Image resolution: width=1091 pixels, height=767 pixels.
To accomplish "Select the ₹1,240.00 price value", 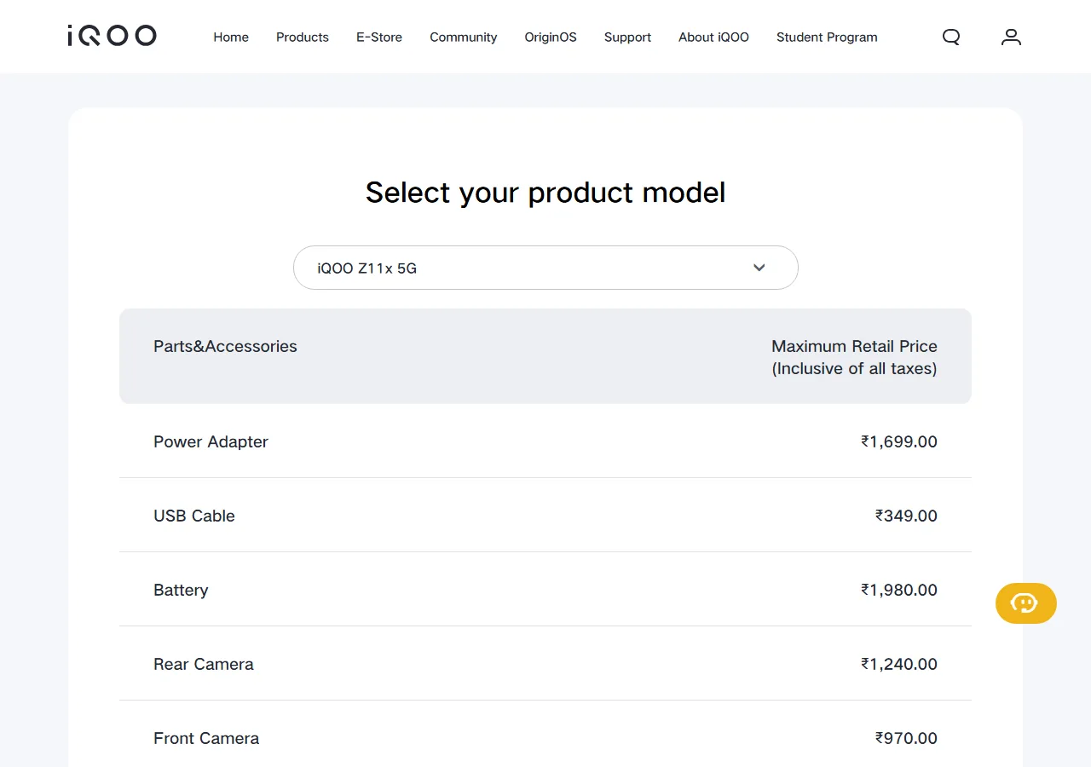I will pyautogui.click(x=899, y=664).
